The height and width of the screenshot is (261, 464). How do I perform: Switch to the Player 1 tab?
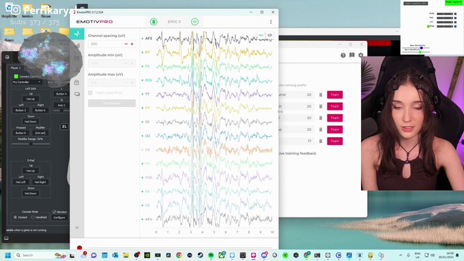[x=16, y=67]
